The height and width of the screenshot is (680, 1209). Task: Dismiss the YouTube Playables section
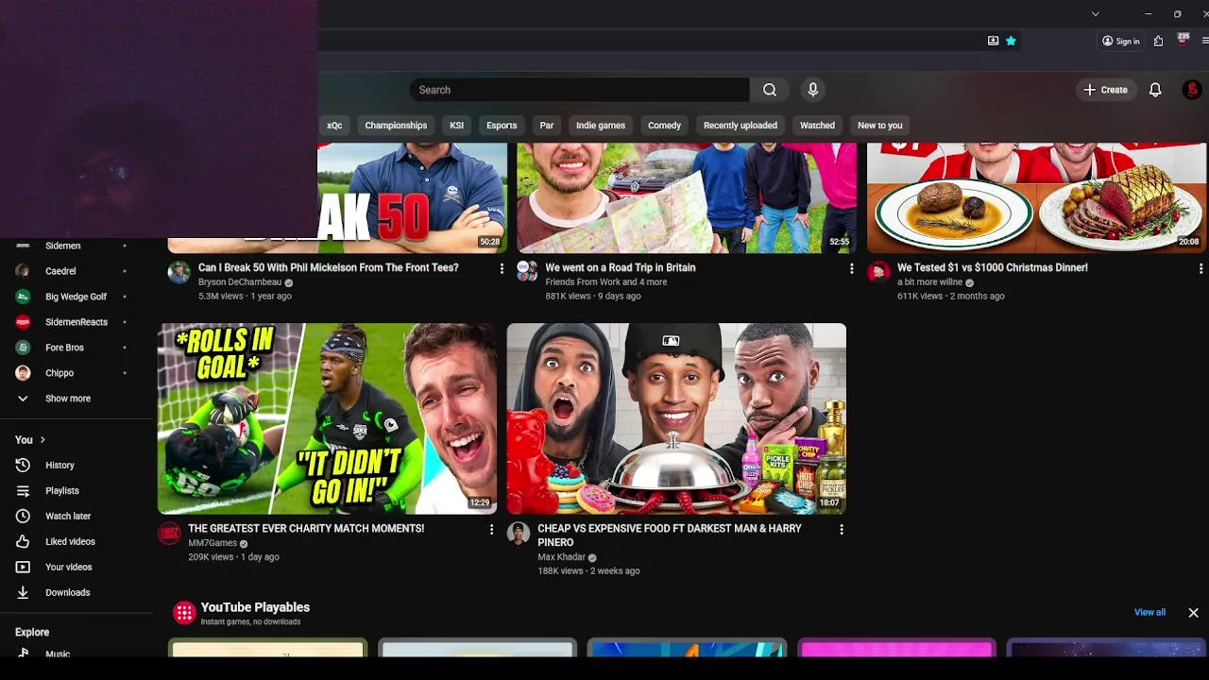click(x=1193, y=613)
